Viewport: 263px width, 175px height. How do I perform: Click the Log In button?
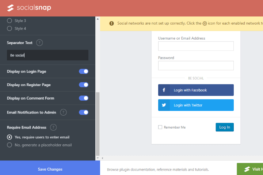(x=225, y=127)
